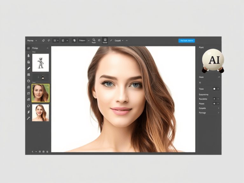Image resolution: width=244 pixels, height=183 pixels.
Task: Select the gray figure statue thumbnail
Action: tap(41, 63)
